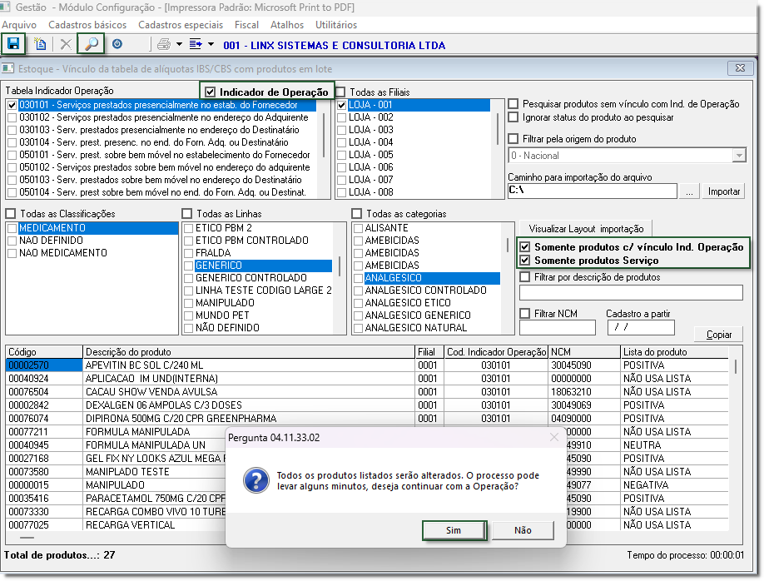Expand the dropdown arrow beside printer icon

(179, 44)
